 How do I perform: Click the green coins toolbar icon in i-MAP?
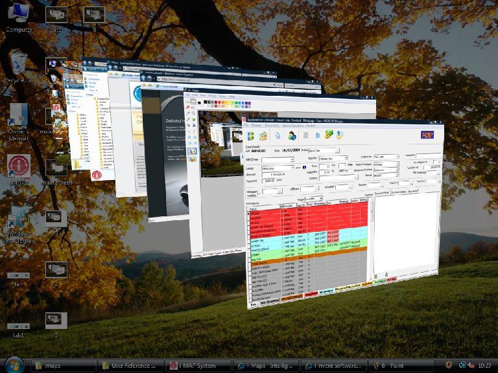329,135
